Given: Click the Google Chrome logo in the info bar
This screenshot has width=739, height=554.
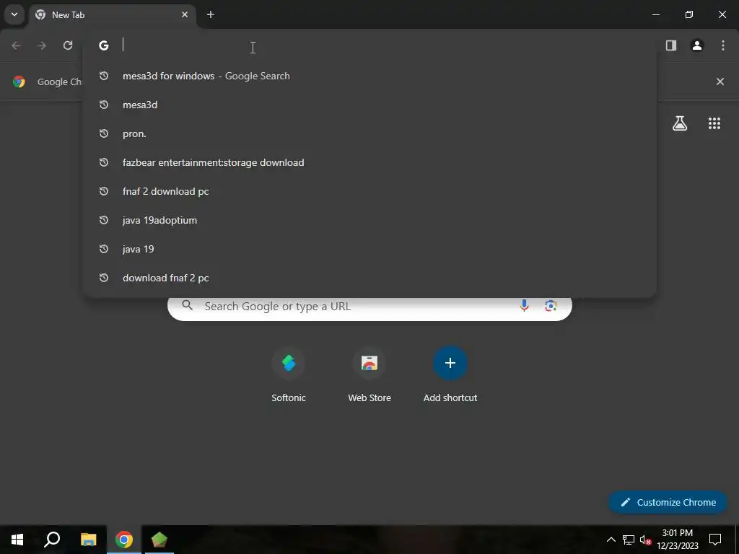Looking at the screenshot, I should click(x=19, y=82).
